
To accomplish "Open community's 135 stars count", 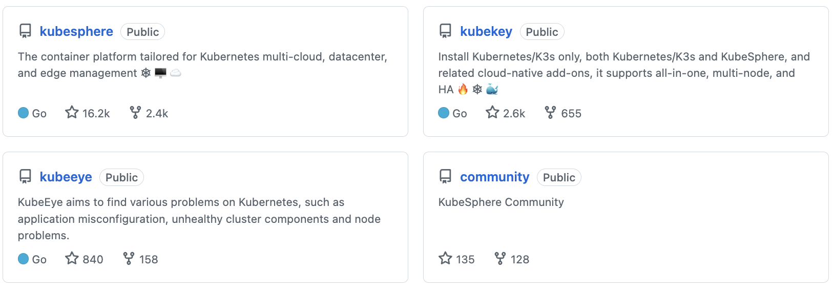I will [465, 260].
